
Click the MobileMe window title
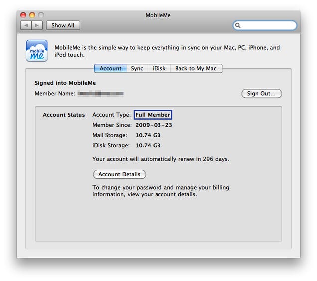pyautogui.click(x=158, y=15)
